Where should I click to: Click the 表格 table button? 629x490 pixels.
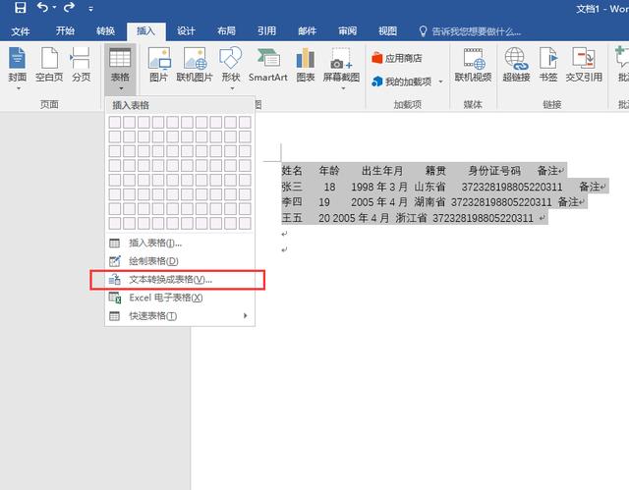coord(120,69)
